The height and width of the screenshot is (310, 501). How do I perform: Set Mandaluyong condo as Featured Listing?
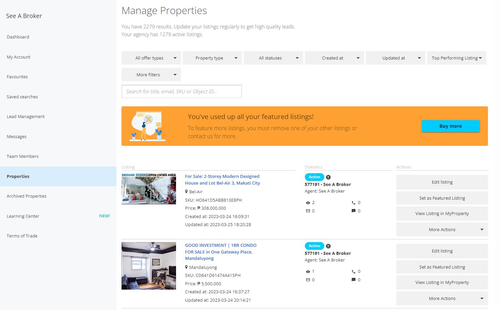(x=442, y=267)
